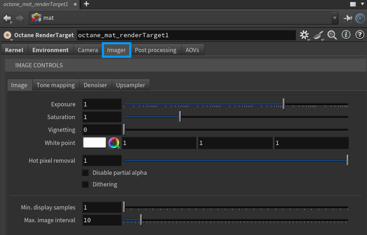Open the Tone mapping sub-tab
367x235 pixels.
click(x=56, y=85)
